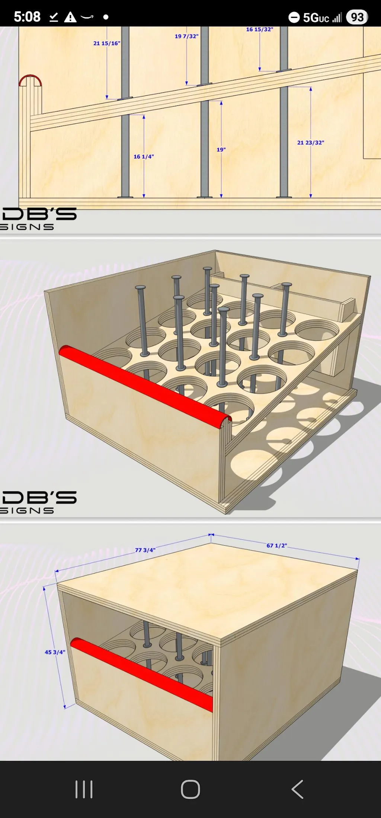This screenshot has height=818, width=381.
Task: Tap the Amazon smile notification icon
Action: 87,17
